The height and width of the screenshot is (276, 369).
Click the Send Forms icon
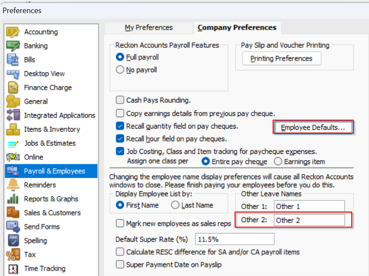[x=13, y=227]
